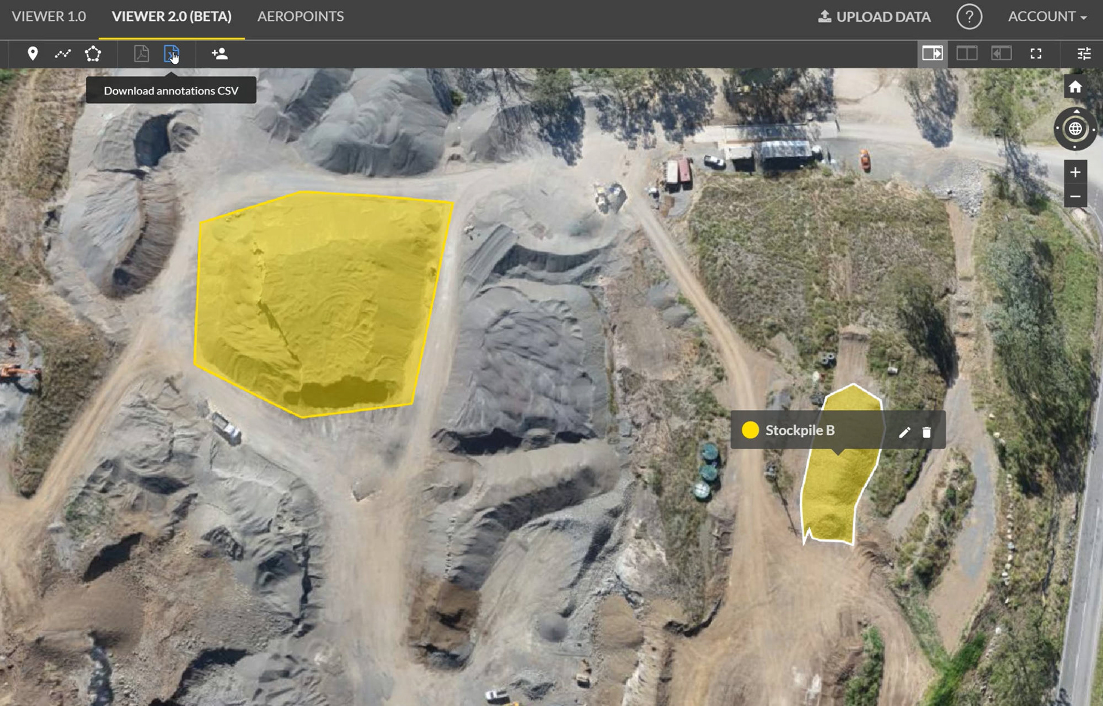Click the add user share icon

tap(219, 54)
